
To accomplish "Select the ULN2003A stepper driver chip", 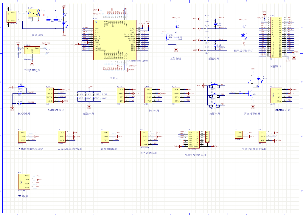I will 193,139.
